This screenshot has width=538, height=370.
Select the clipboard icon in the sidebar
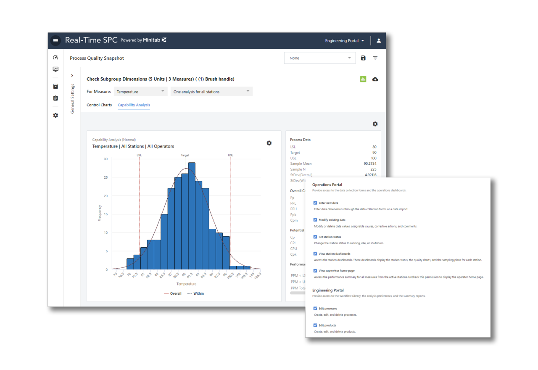pyautogui.click(x=55, y=98)
